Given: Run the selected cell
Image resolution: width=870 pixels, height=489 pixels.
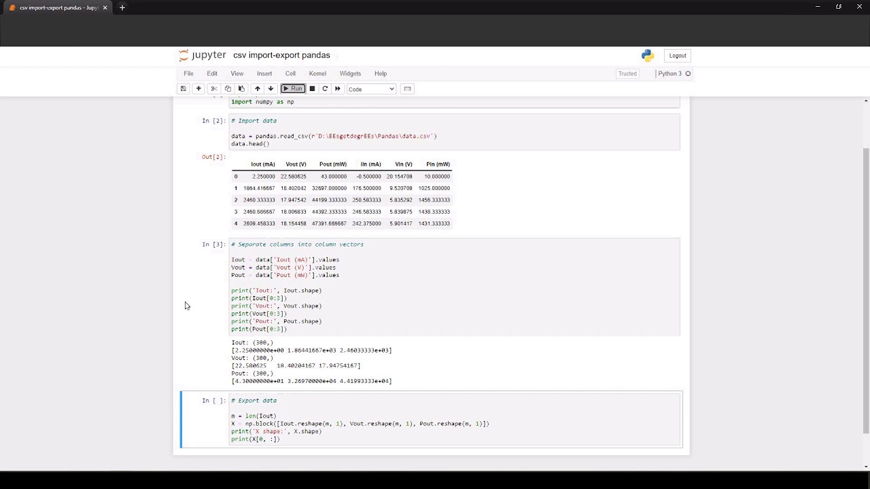Looking at the screenshot, I should (x=293, y=89).
